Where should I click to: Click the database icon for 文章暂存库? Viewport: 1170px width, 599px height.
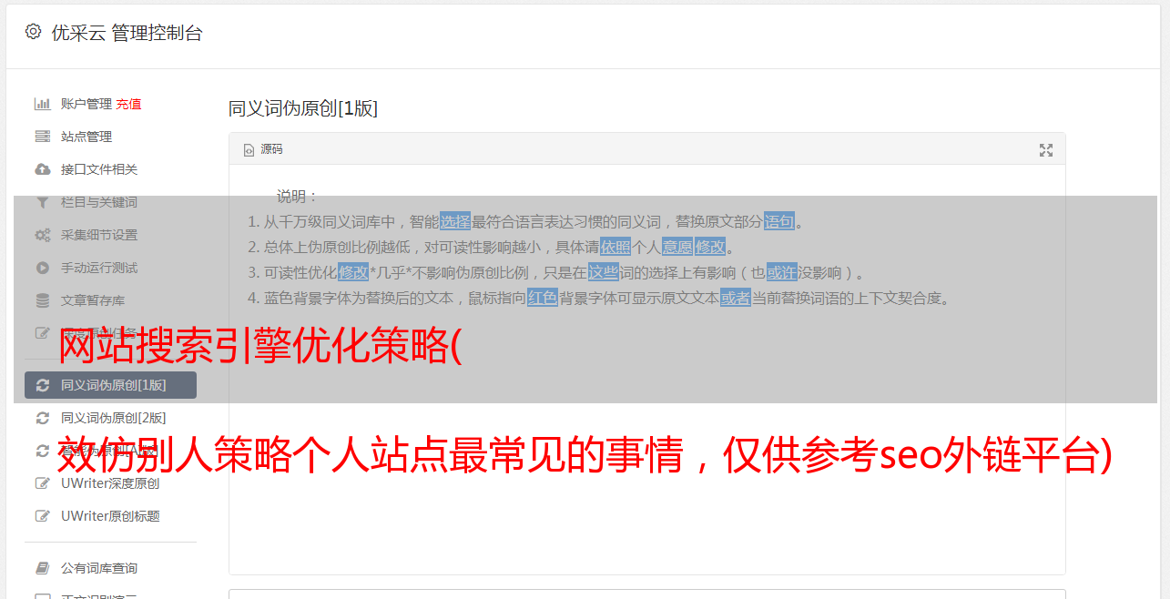(x=42, y=300)
